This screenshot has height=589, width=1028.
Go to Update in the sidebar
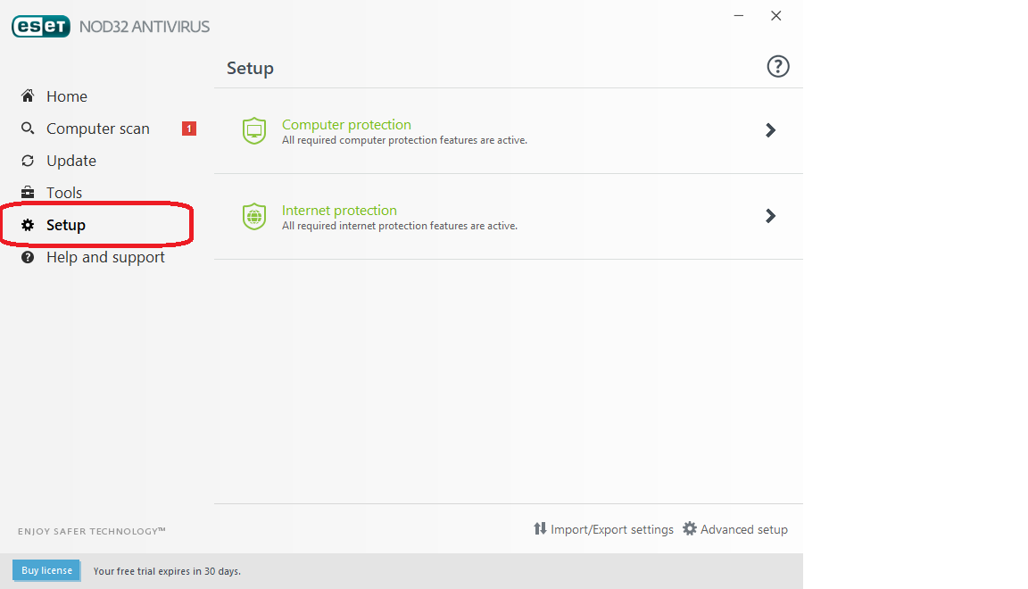pos(71,161)
